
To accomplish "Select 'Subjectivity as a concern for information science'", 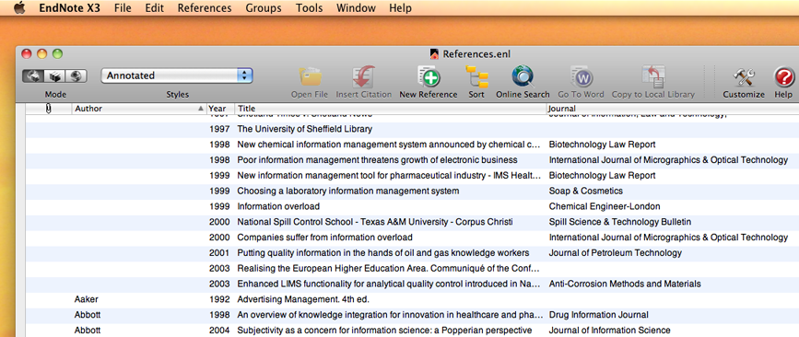I will pos(412,330).
